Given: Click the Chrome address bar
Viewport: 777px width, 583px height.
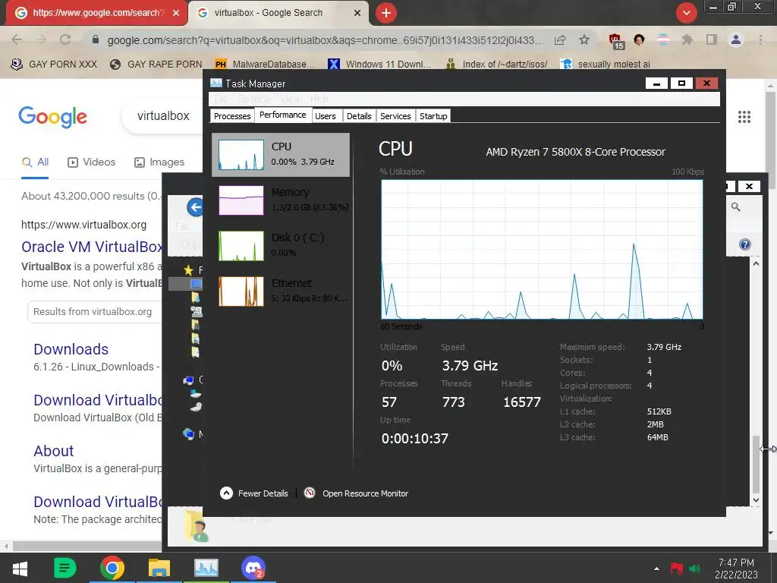Looking at the screenshot, I should coord(325,40).
